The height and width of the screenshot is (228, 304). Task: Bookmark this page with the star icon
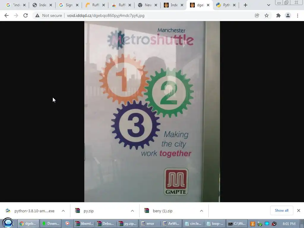(x=267, y=15)
